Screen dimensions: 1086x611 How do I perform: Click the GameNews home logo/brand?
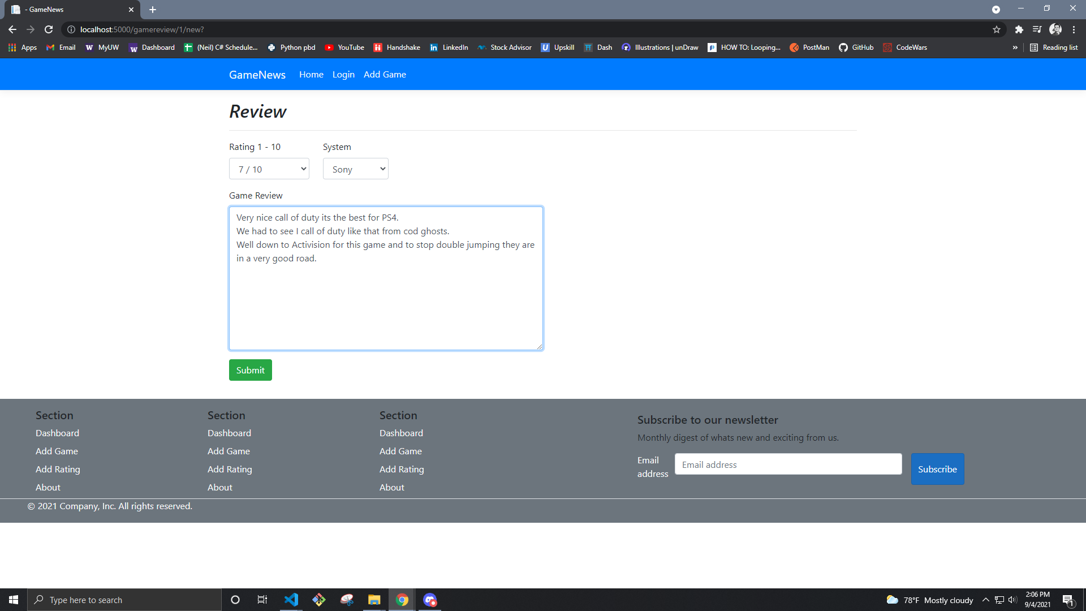click(257, 74)
